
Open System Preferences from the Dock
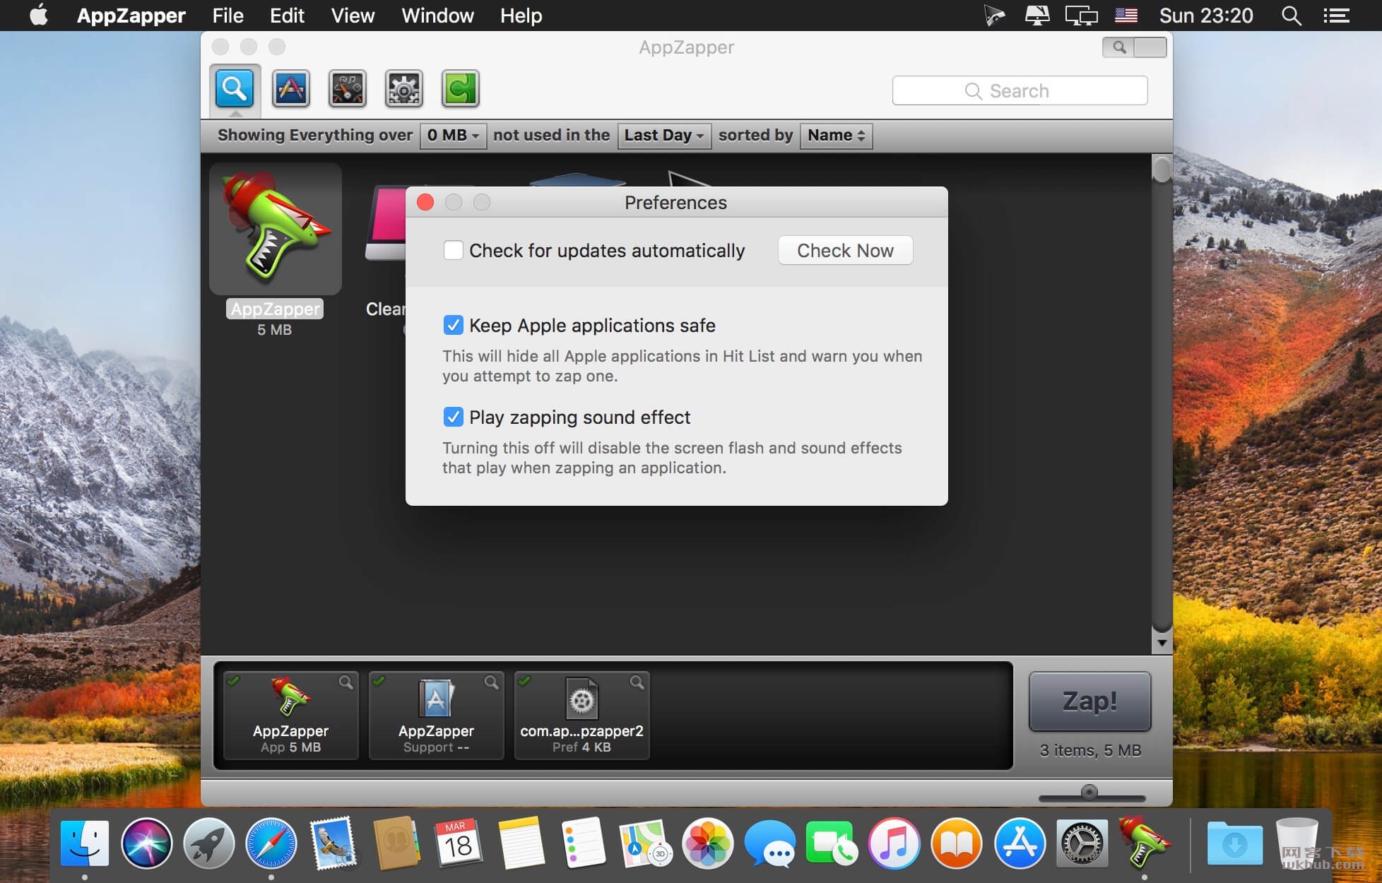tap(1082, 843)
